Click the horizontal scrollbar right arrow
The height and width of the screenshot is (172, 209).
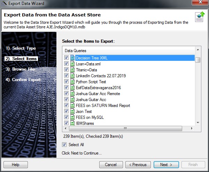[x=192, y=128]
